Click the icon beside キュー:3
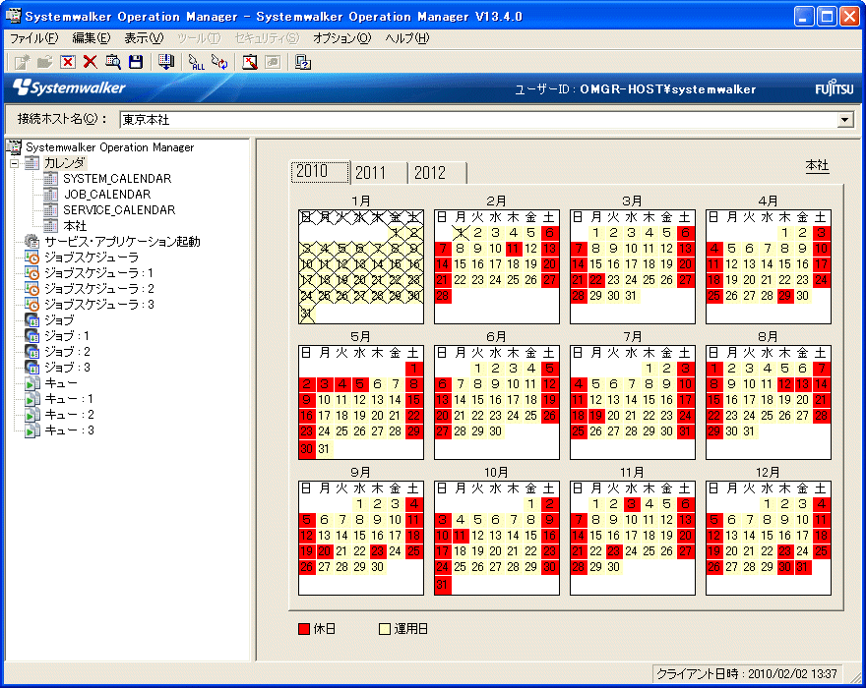The height and width of the screenshot is (688, 866). pos(32,430)
